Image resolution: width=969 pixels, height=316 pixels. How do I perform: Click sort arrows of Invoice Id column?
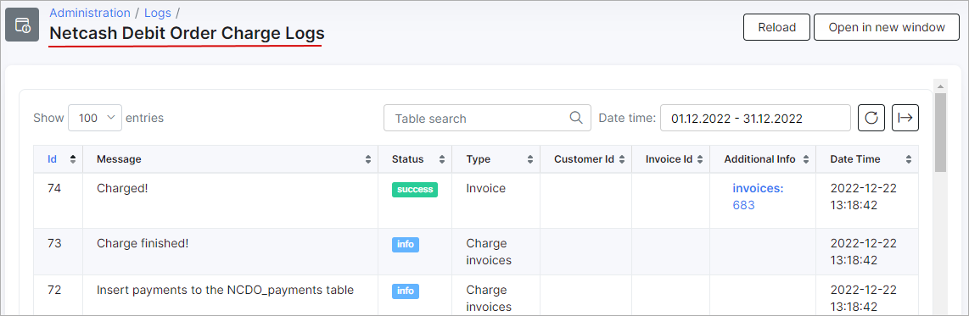[700, 159]
